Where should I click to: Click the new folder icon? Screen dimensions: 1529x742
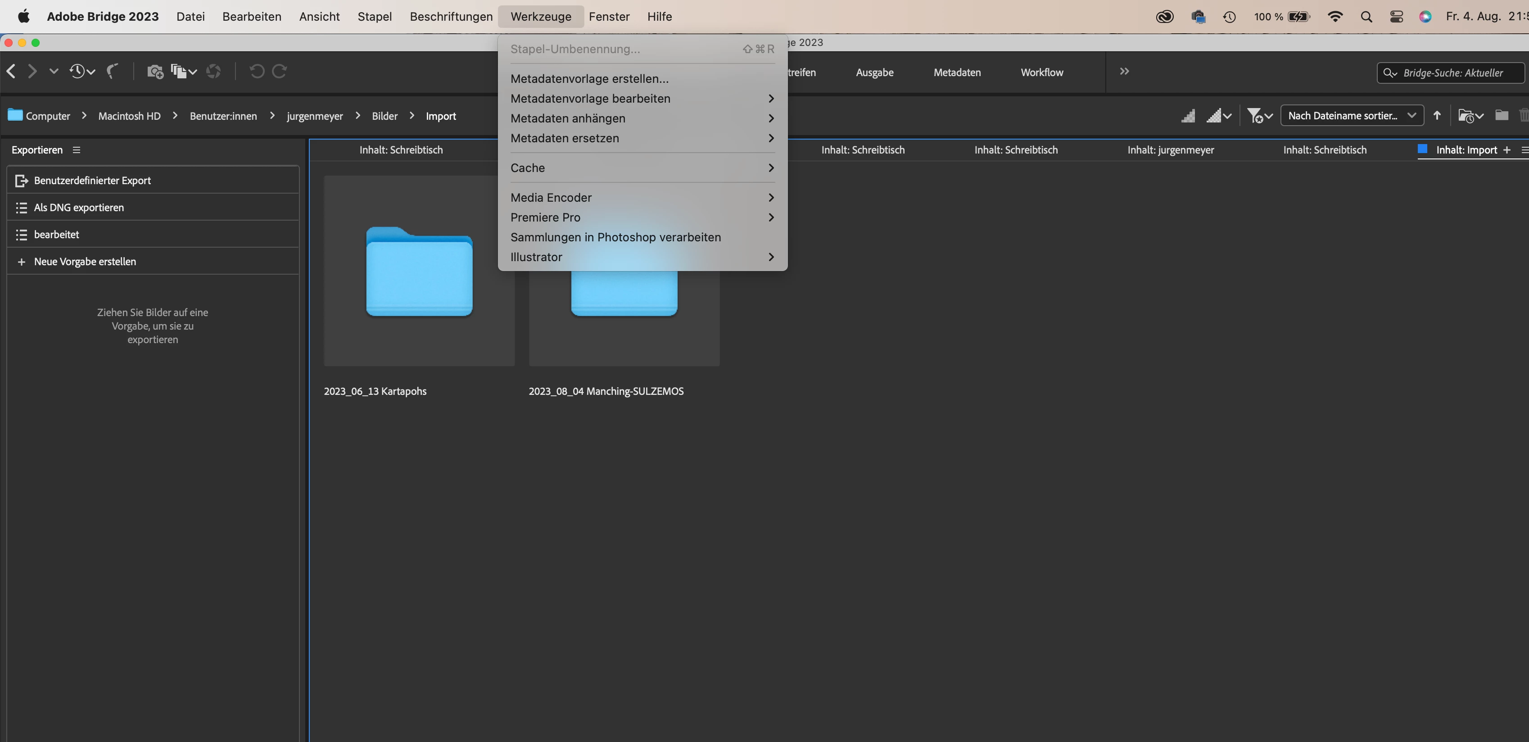pyautogui.click(x=1501, y=115)
